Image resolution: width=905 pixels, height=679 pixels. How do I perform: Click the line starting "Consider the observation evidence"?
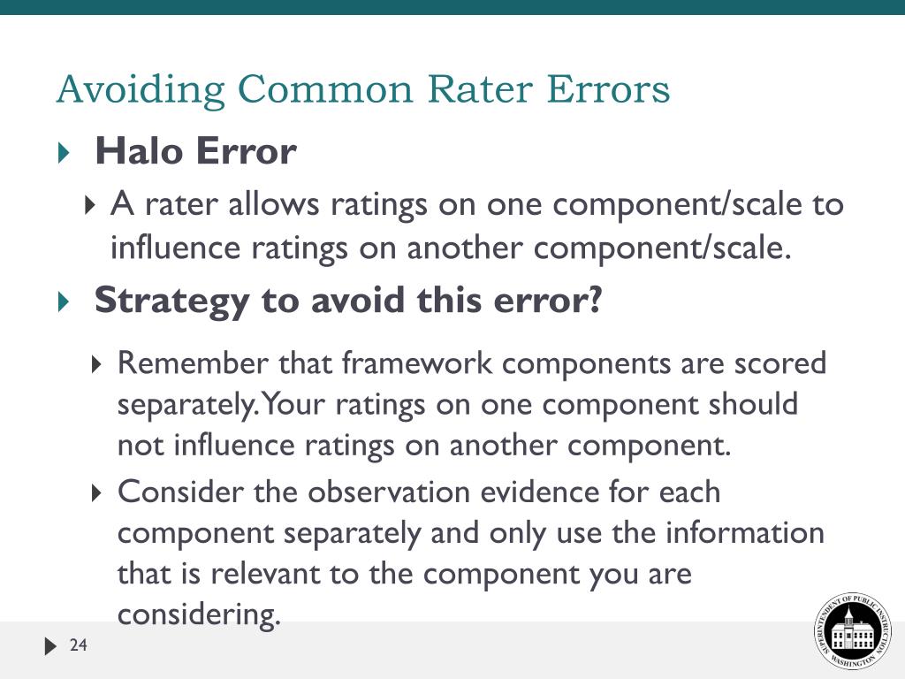point(419,492)
